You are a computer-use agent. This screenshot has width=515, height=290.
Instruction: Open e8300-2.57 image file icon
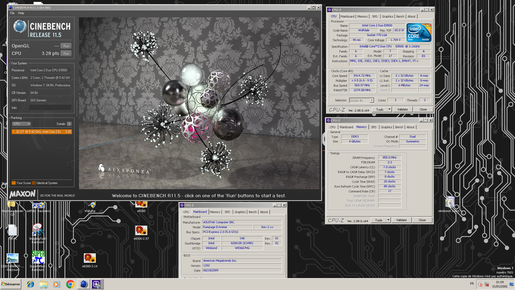coord(141,230)
